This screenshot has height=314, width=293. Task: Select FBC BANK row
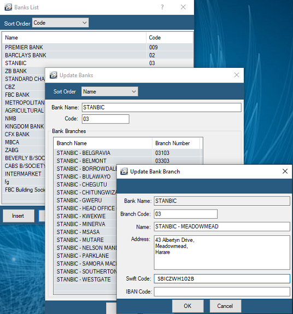(24, 95)
